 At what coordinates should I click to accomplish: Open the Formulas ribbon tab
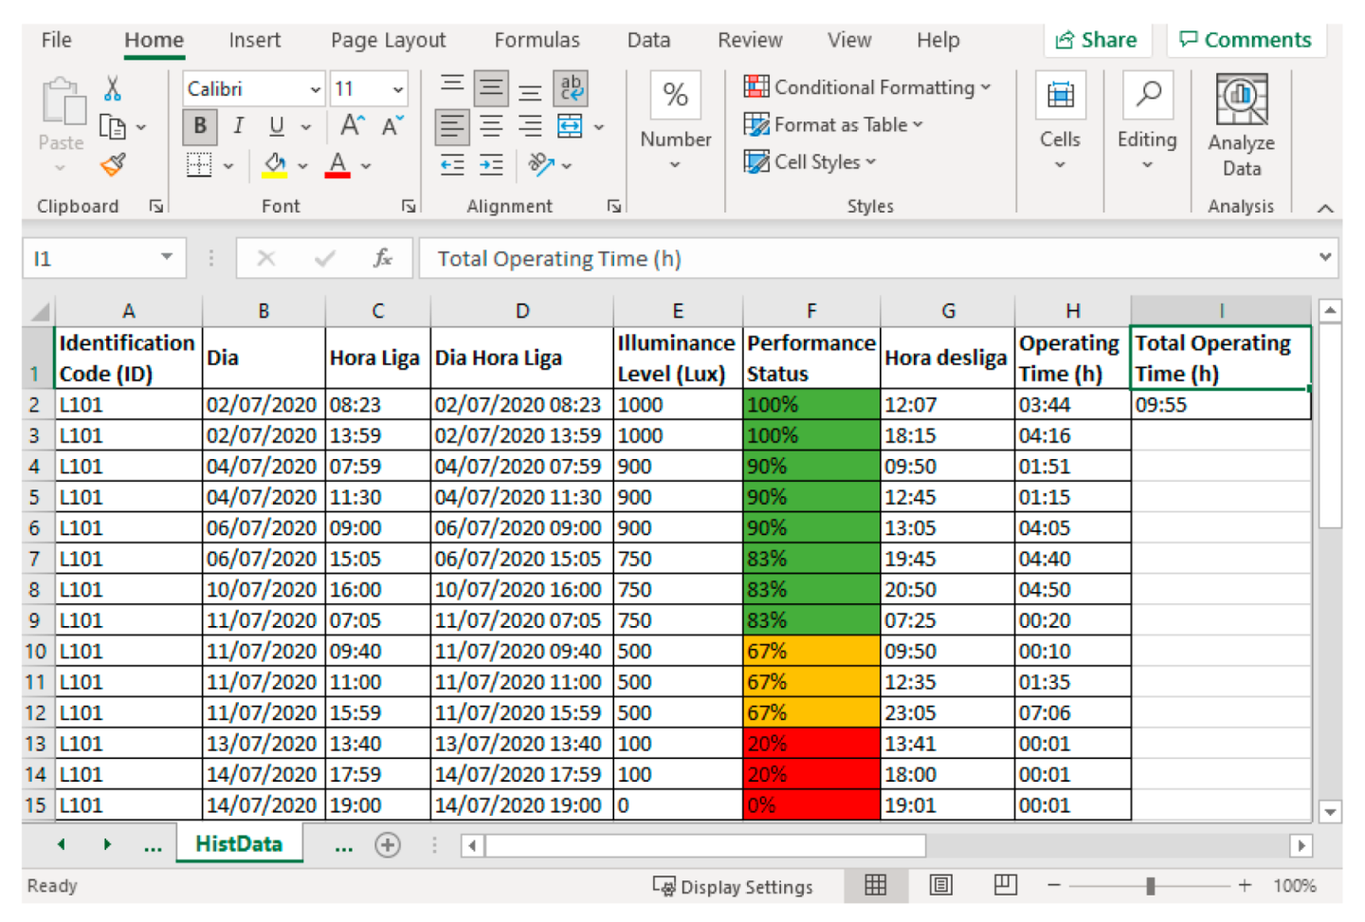(x=537, y=40)
